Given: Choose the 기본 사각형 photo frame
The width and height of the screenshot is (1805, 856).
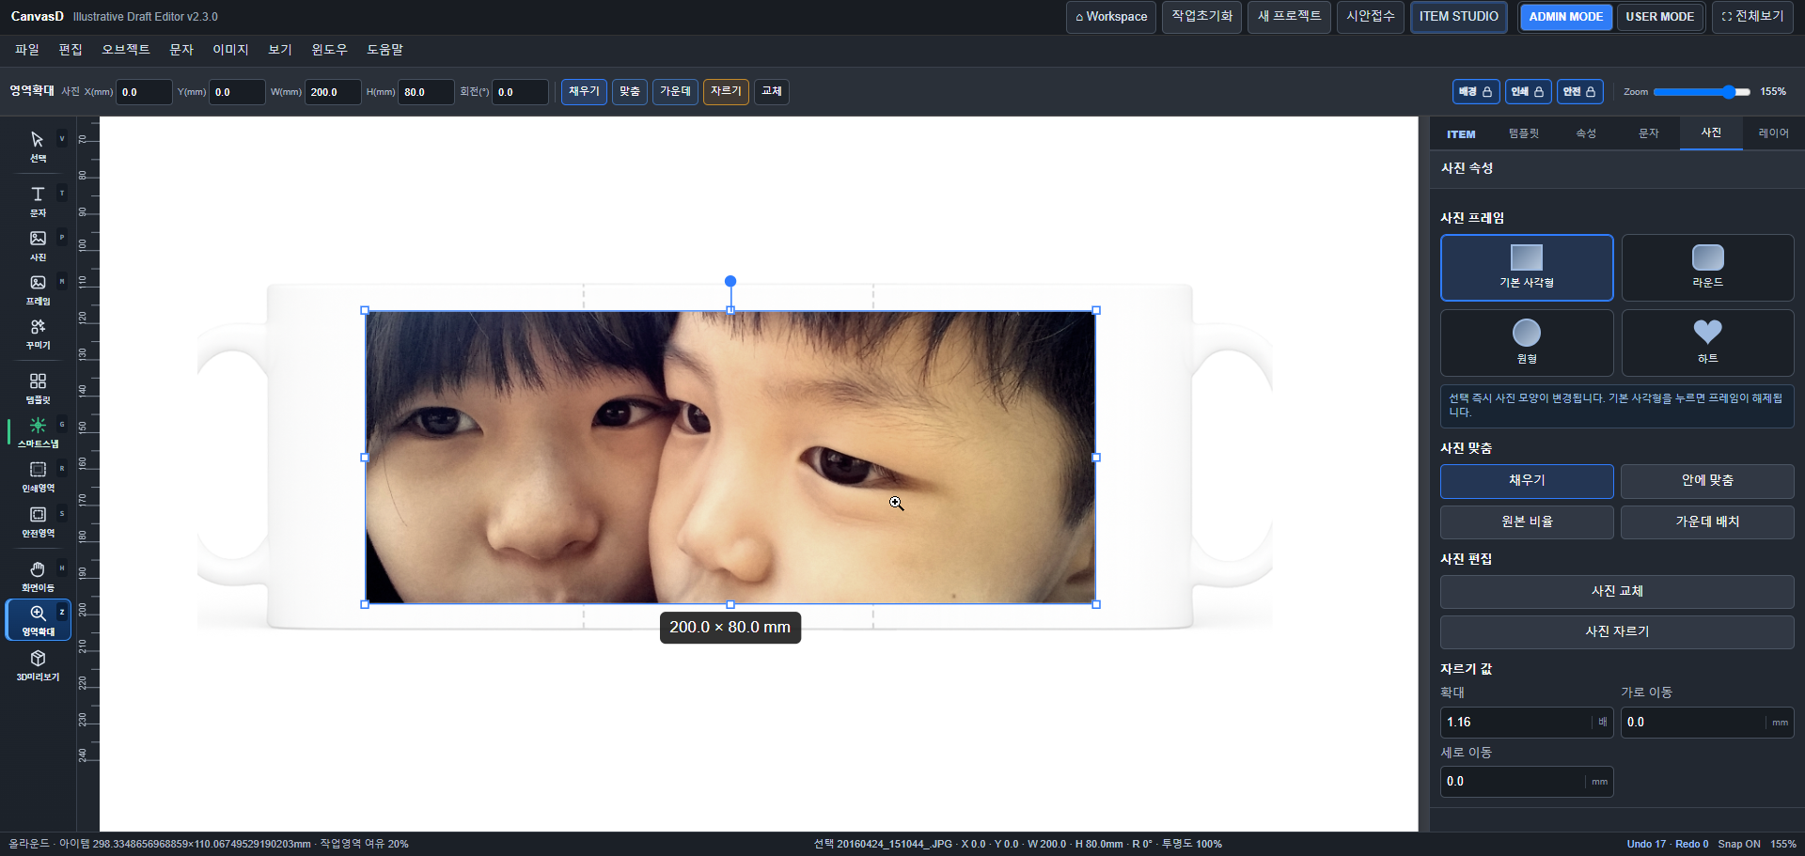Looking at the screenshot, I should point(1527,268).
